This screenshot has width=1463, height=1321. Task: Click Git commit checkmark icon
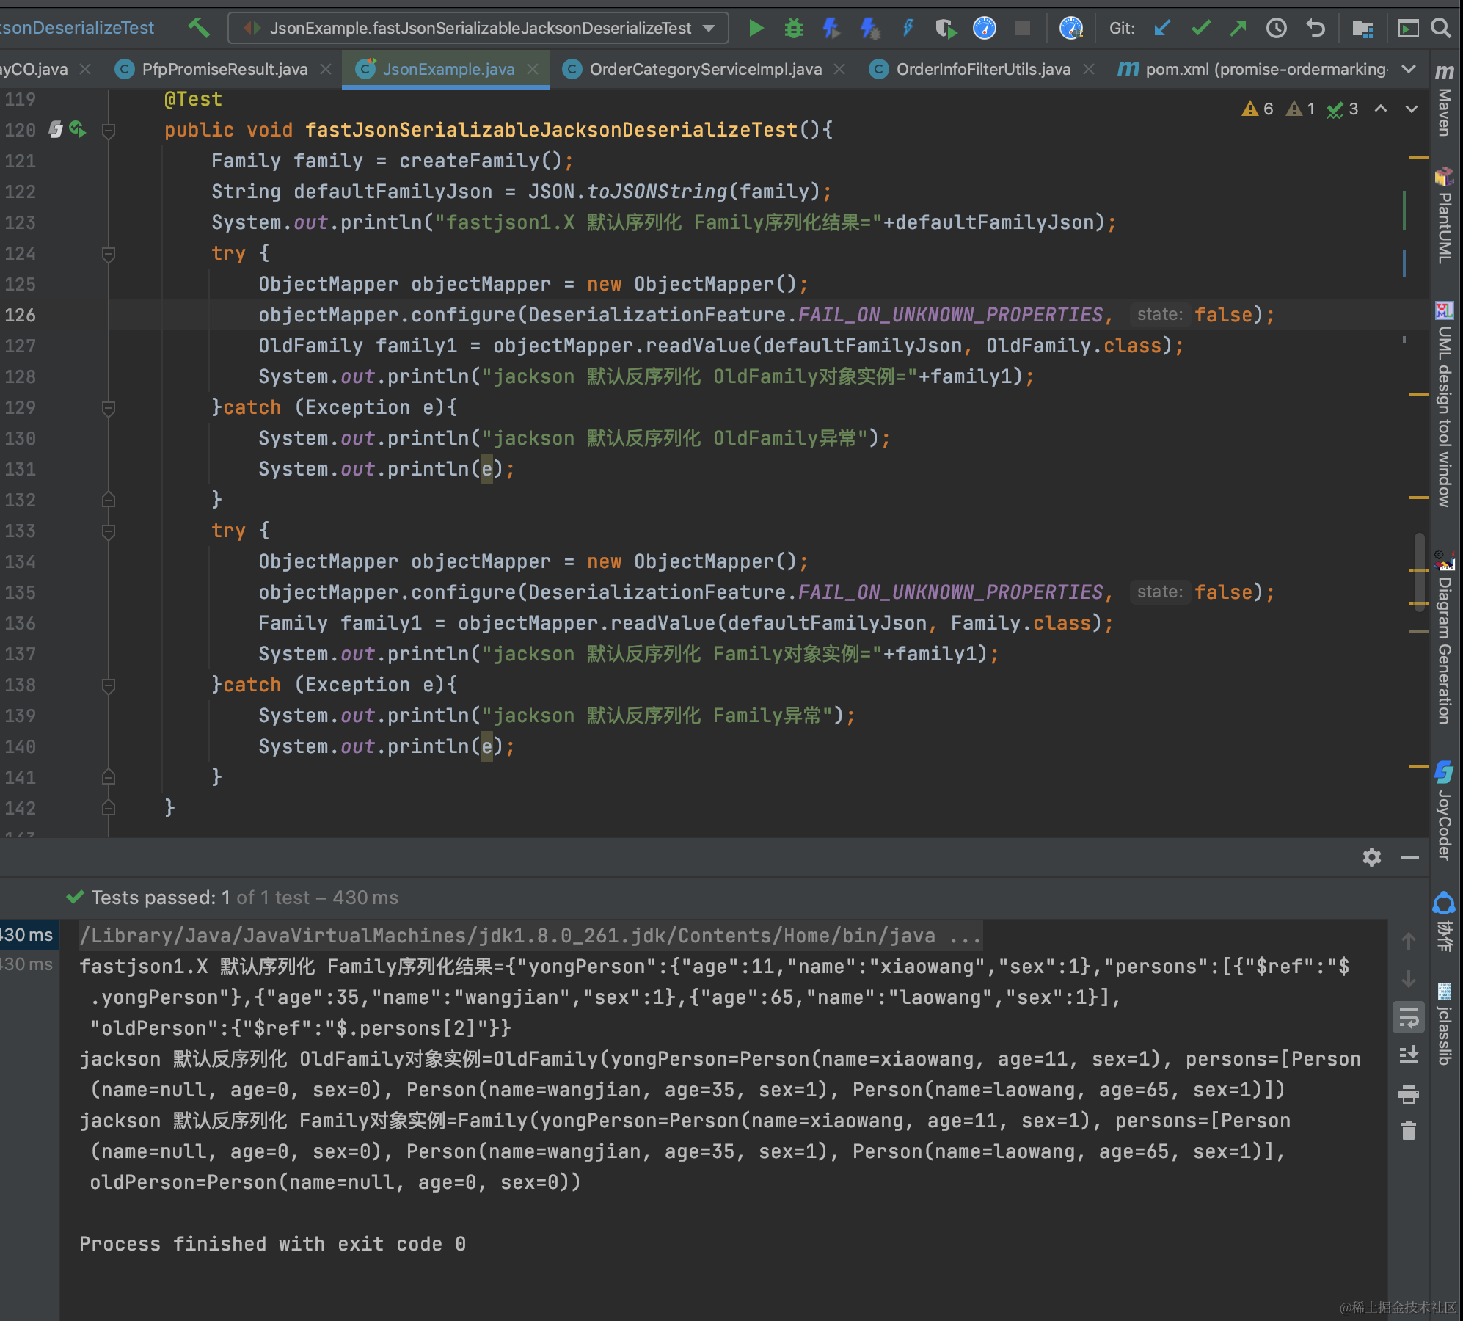(x=1201, y=29)
